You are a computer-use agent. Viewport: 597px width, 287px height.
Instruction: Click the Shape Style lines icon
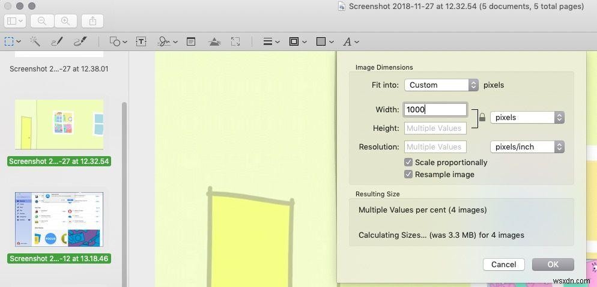coord(268,42)
